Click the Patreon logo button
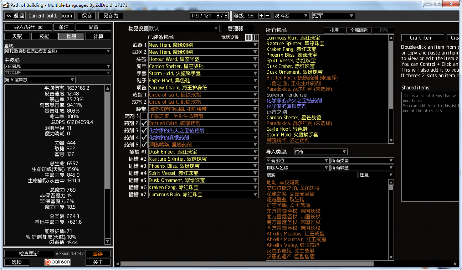 [57, 262]
